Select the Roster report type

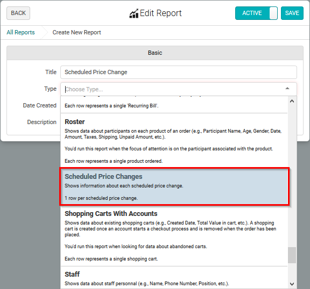click(x=174, y=141)
